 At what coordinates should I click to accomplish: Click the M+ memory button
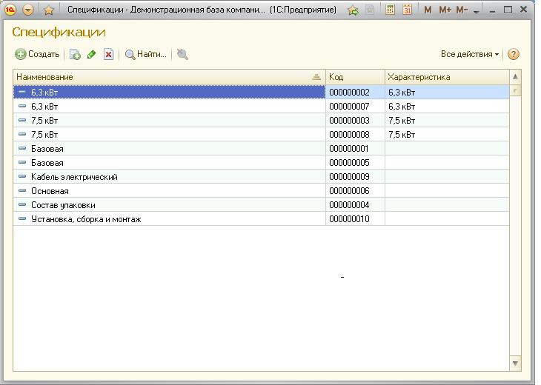coord(445,10)
